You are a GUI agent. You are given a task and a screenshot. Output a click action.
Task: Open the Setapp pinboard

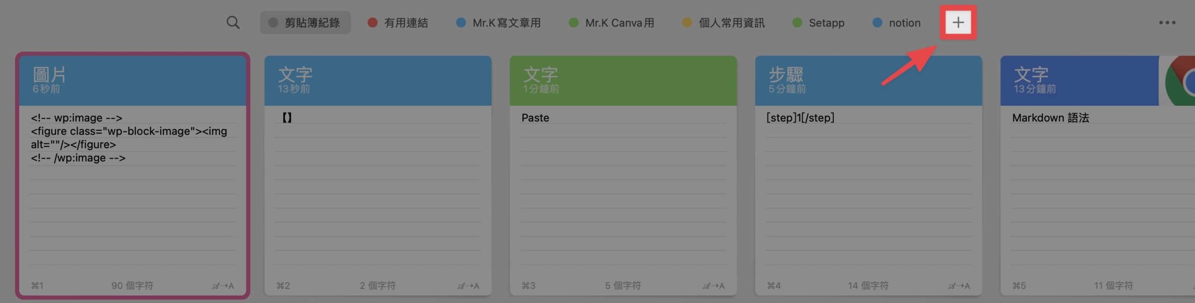[818, 23]
